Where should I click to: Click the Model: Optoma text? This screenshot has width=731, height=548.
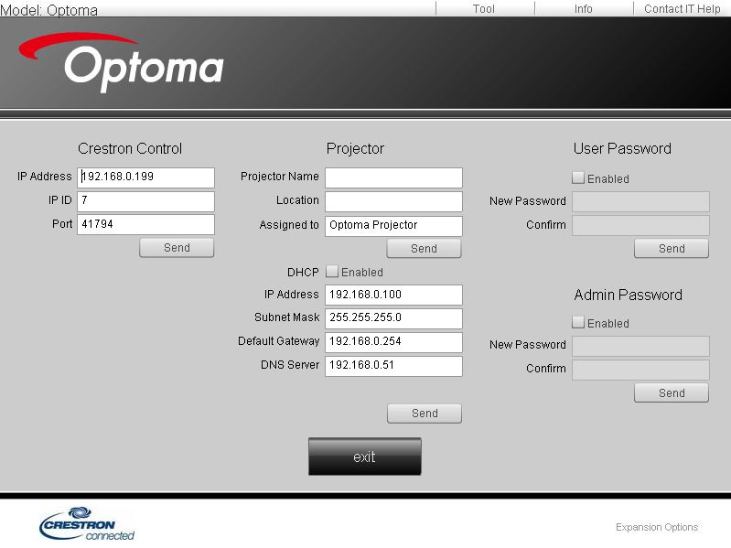click(49, 10)
